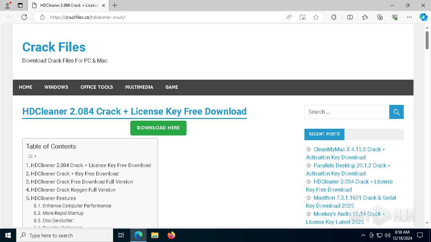Launch Firefox from taskbar
Viewport: 431px width, 242px height.
click(171, 235)
